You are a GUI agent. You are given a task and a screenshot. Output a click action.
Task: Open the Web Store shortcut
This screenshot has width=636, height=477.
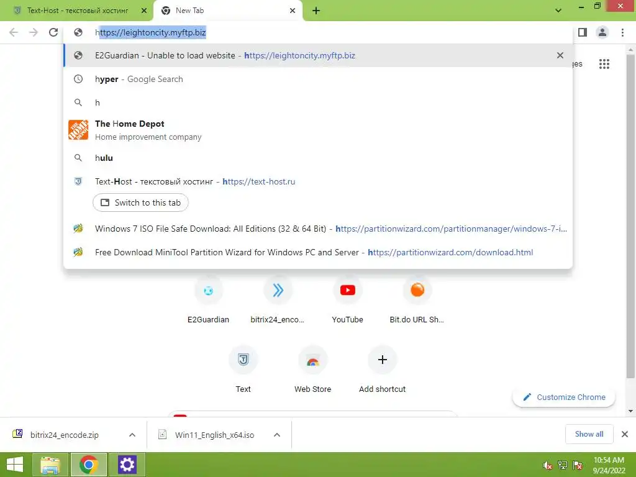click(x=313, y=370)
